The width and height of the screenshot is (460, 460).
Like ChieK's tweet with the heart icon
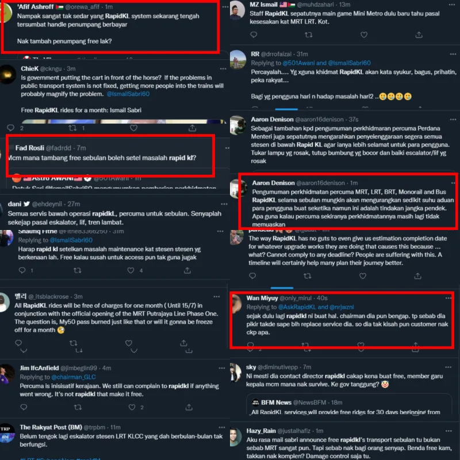pos(134,128)
